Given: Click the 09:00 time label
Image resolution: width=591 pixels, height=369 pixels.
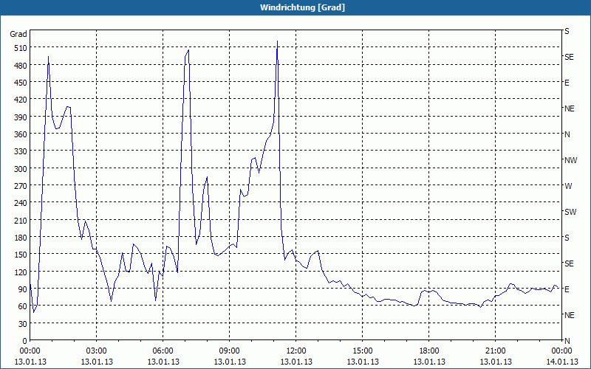Looking at the screenshot, I should tap(230, 351).
